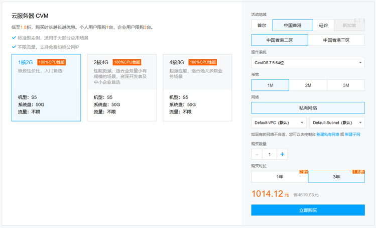Choose 首尔 region
Viewport: 376px width, 228px height.
pyautogui.click(x=262, y=25)
